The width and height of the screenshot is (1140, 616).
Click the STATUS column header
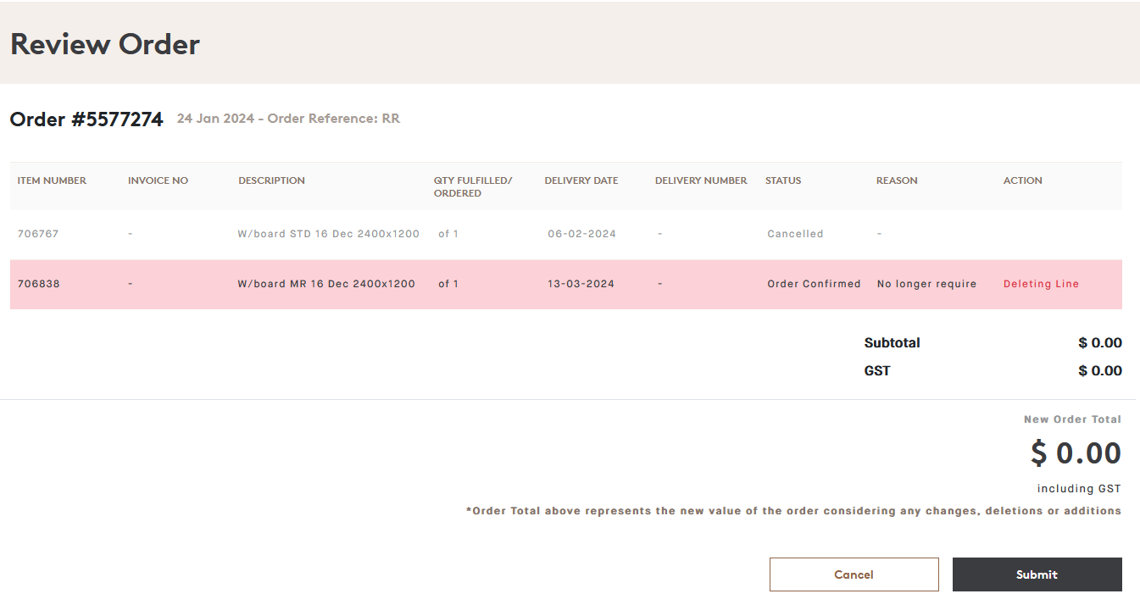point(783,180)
